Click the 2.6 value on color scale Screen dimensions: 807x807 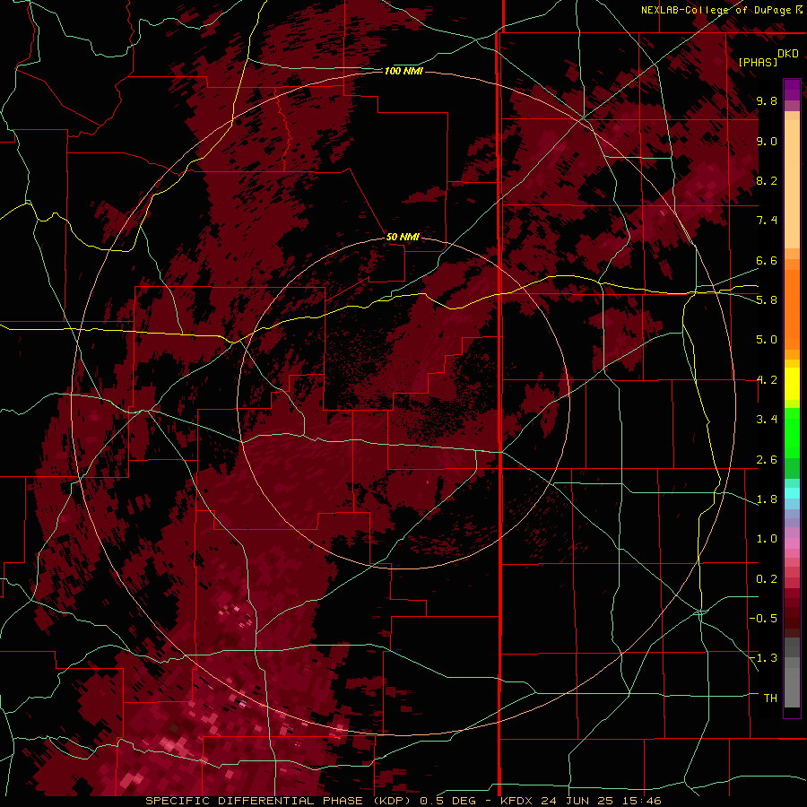tap(767, 459)
